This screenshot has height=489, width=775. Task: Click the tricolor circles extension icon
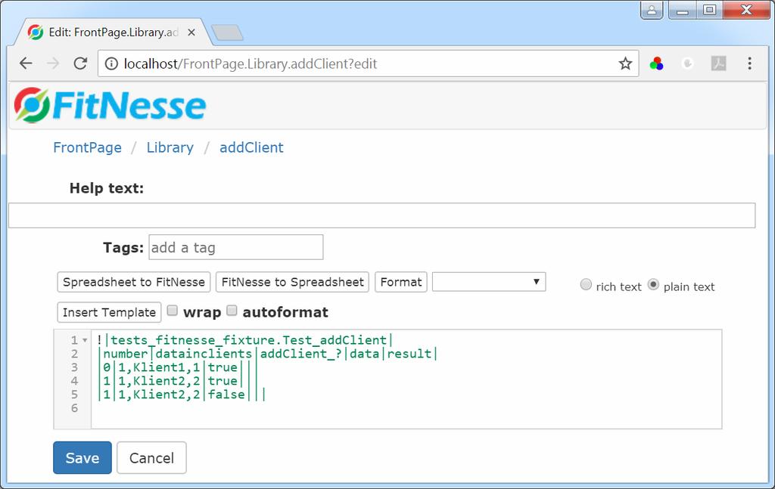click(x=657, y=63)
